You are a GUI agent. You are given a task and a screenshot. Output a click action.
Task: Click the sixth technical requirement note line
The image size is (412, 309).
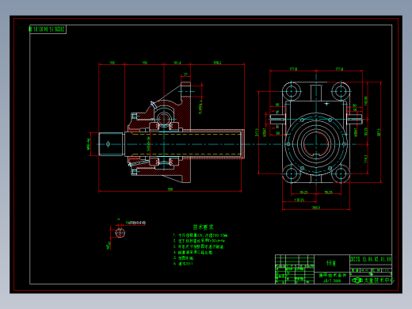pyautogui.click(x=183, y=264)
